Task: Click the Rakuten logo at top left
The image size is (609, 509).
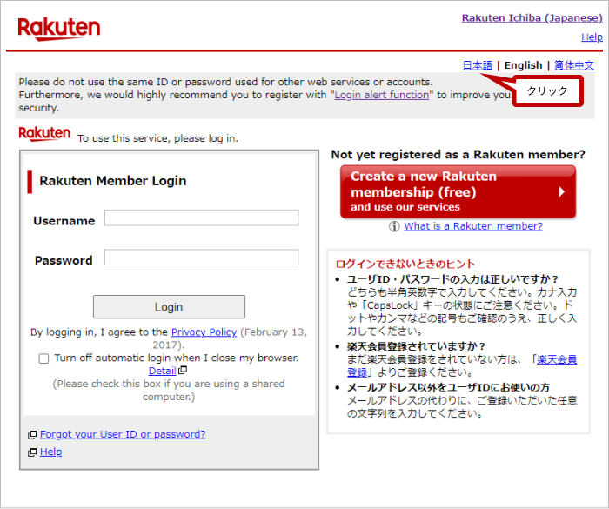Action: [x=59, y=29]
